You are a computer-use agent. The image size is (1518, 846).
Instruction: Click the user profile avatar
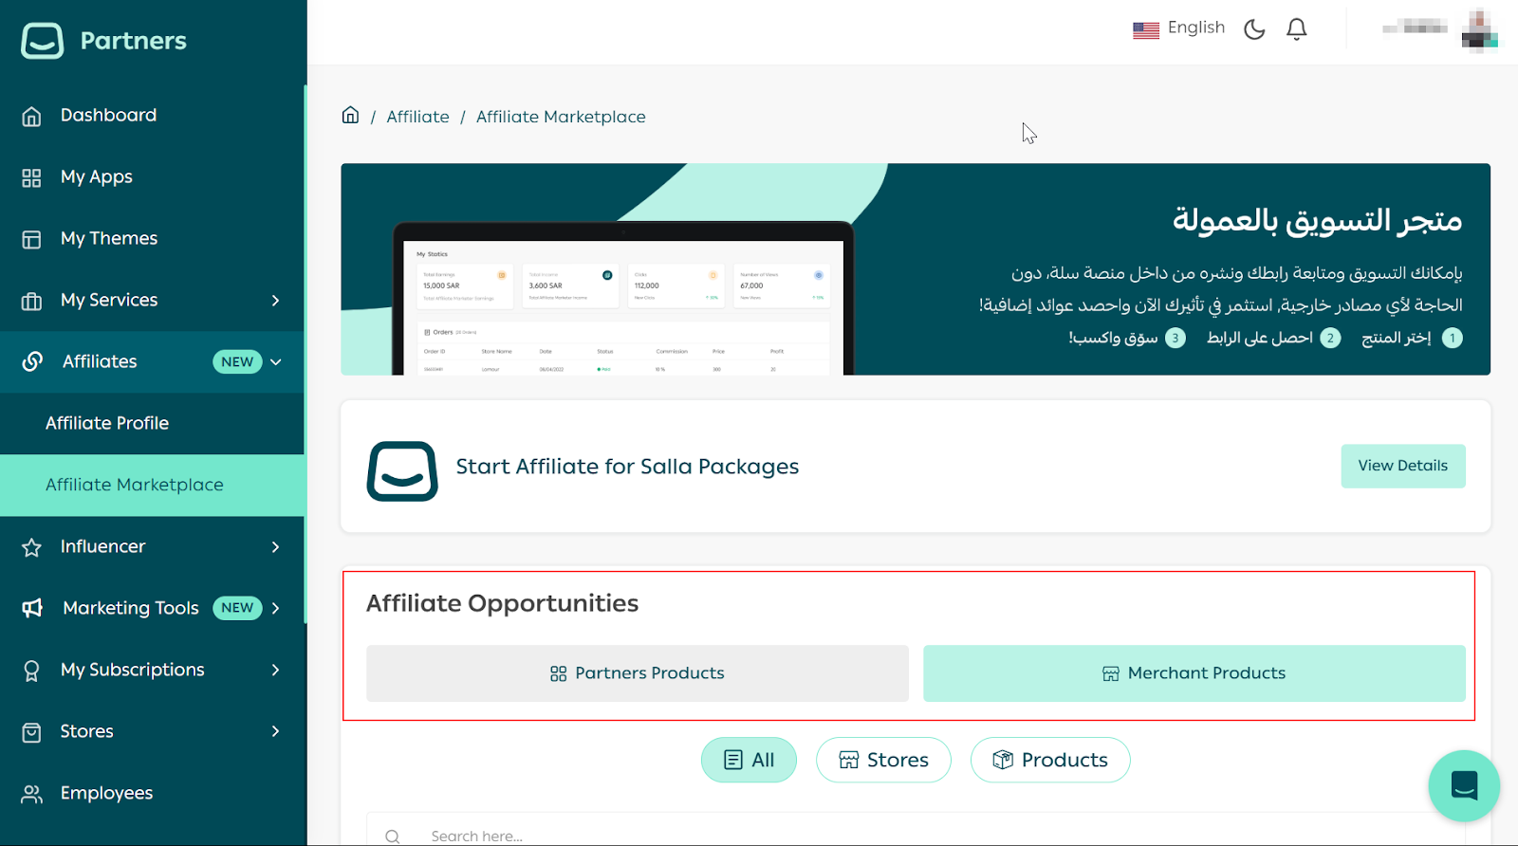coord(1478,29)
